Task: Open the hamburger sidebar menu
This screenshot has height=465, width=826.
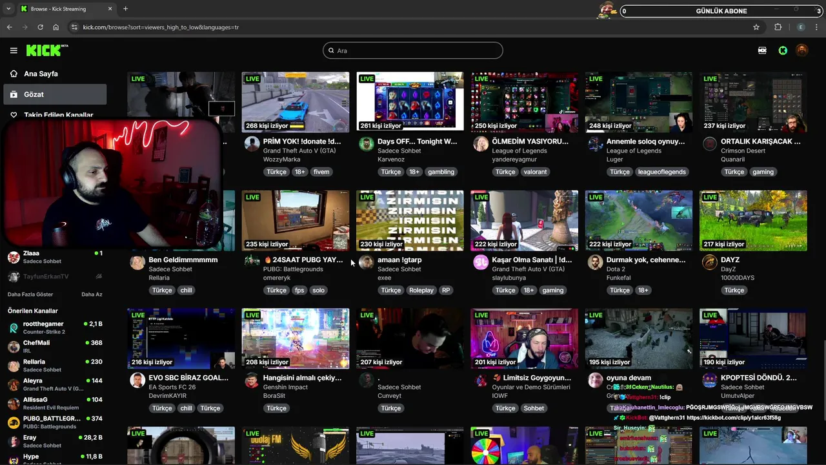Action: 14,50
